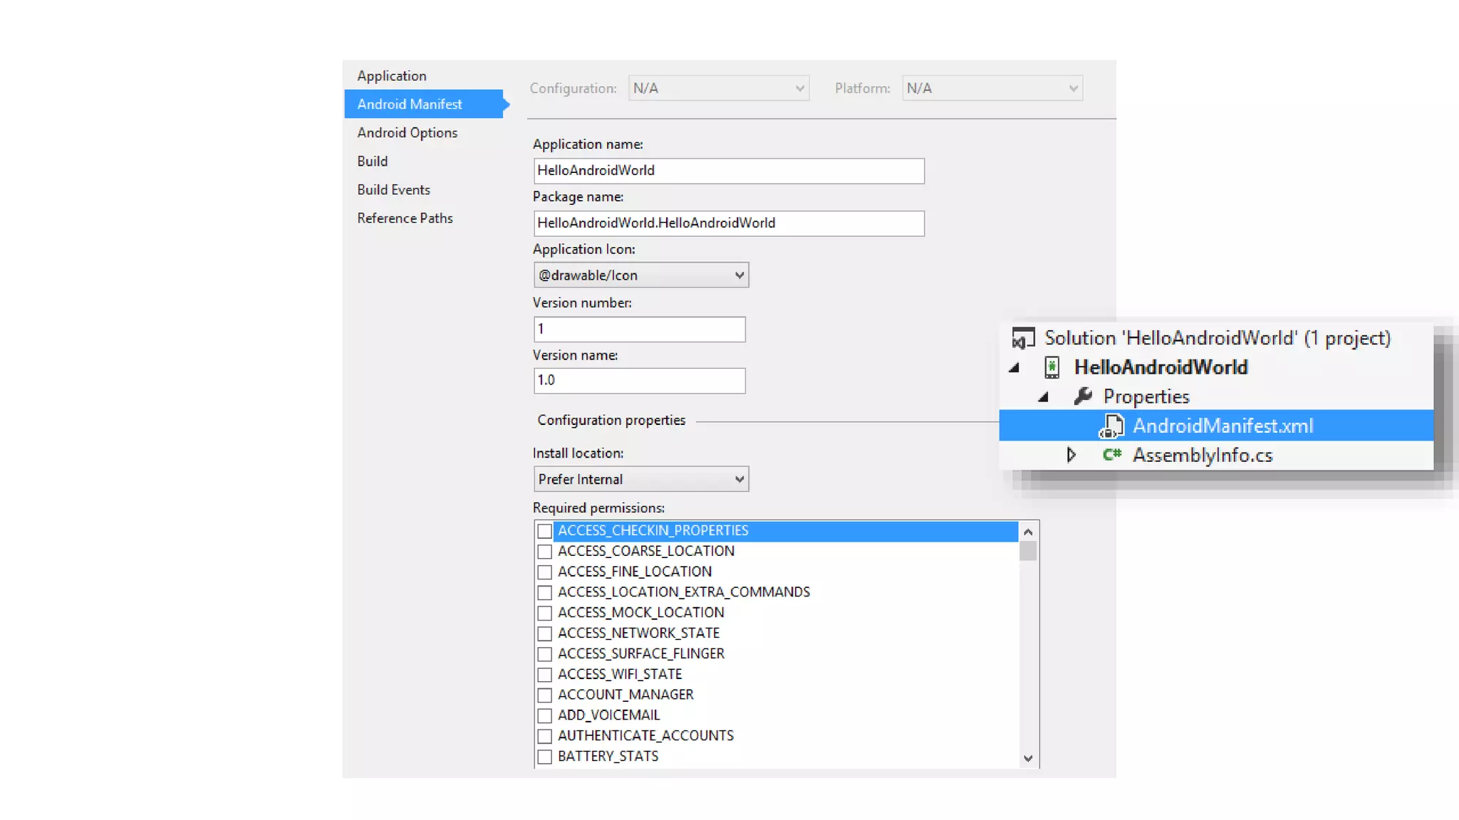Image resolution: width=1459 pixels, height=820 pixels.
Task: Open the Platform dropdown
Action: [x=992, y=88]
